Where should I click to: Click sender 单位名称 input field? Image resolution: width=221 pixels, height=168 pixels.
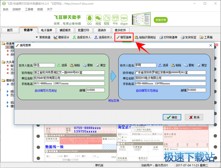69,78
